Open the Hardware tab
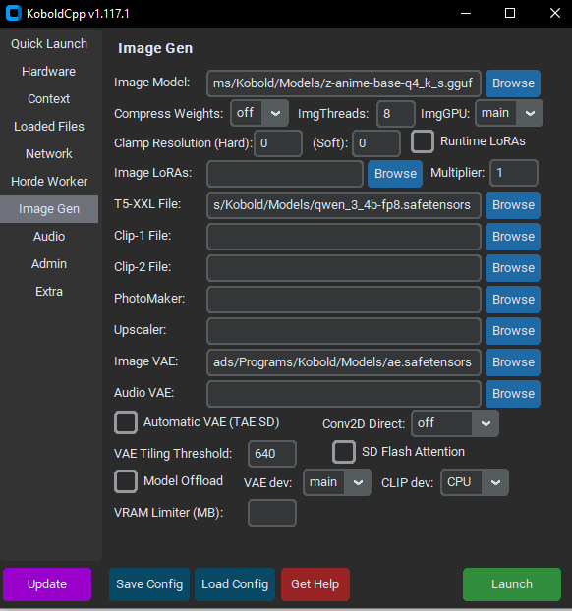 49,72
